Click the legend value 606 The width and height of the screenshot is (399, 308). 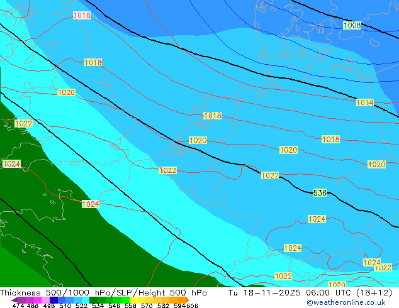[192, 305]
